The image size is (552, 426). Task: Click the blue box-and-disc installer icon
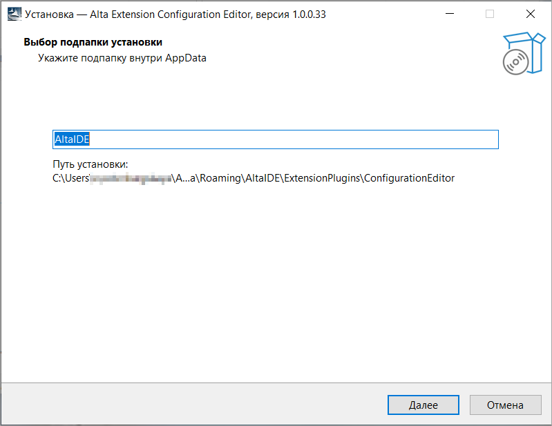click(524, 53)
